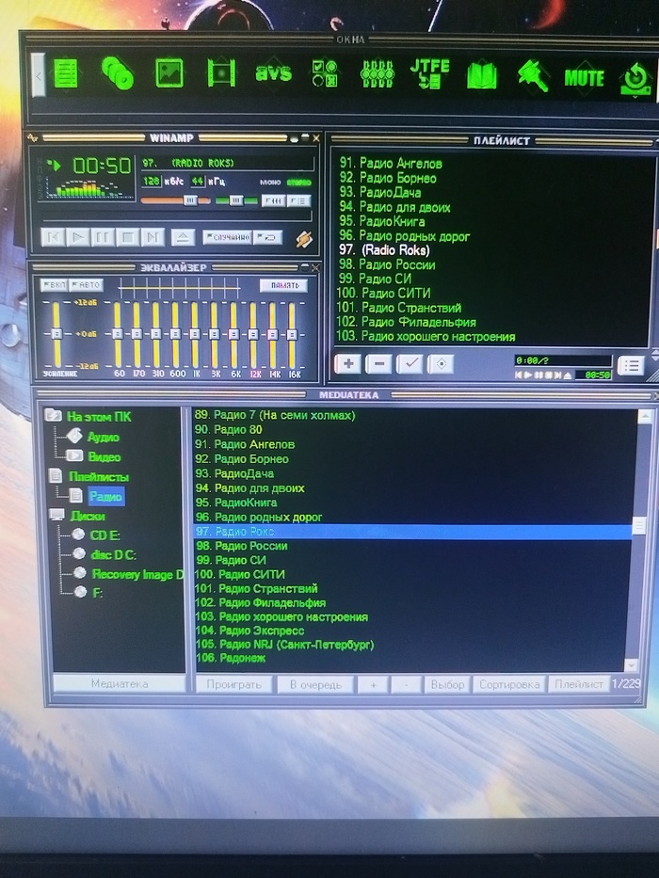Click the playlist add (+) button
The width and height of the screenshot is (659, 878).
pos(348,364)
